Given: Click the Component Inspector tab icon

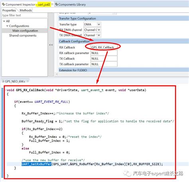Looking at the screenshot, I should pyautogui.click(x=3, y=4).
